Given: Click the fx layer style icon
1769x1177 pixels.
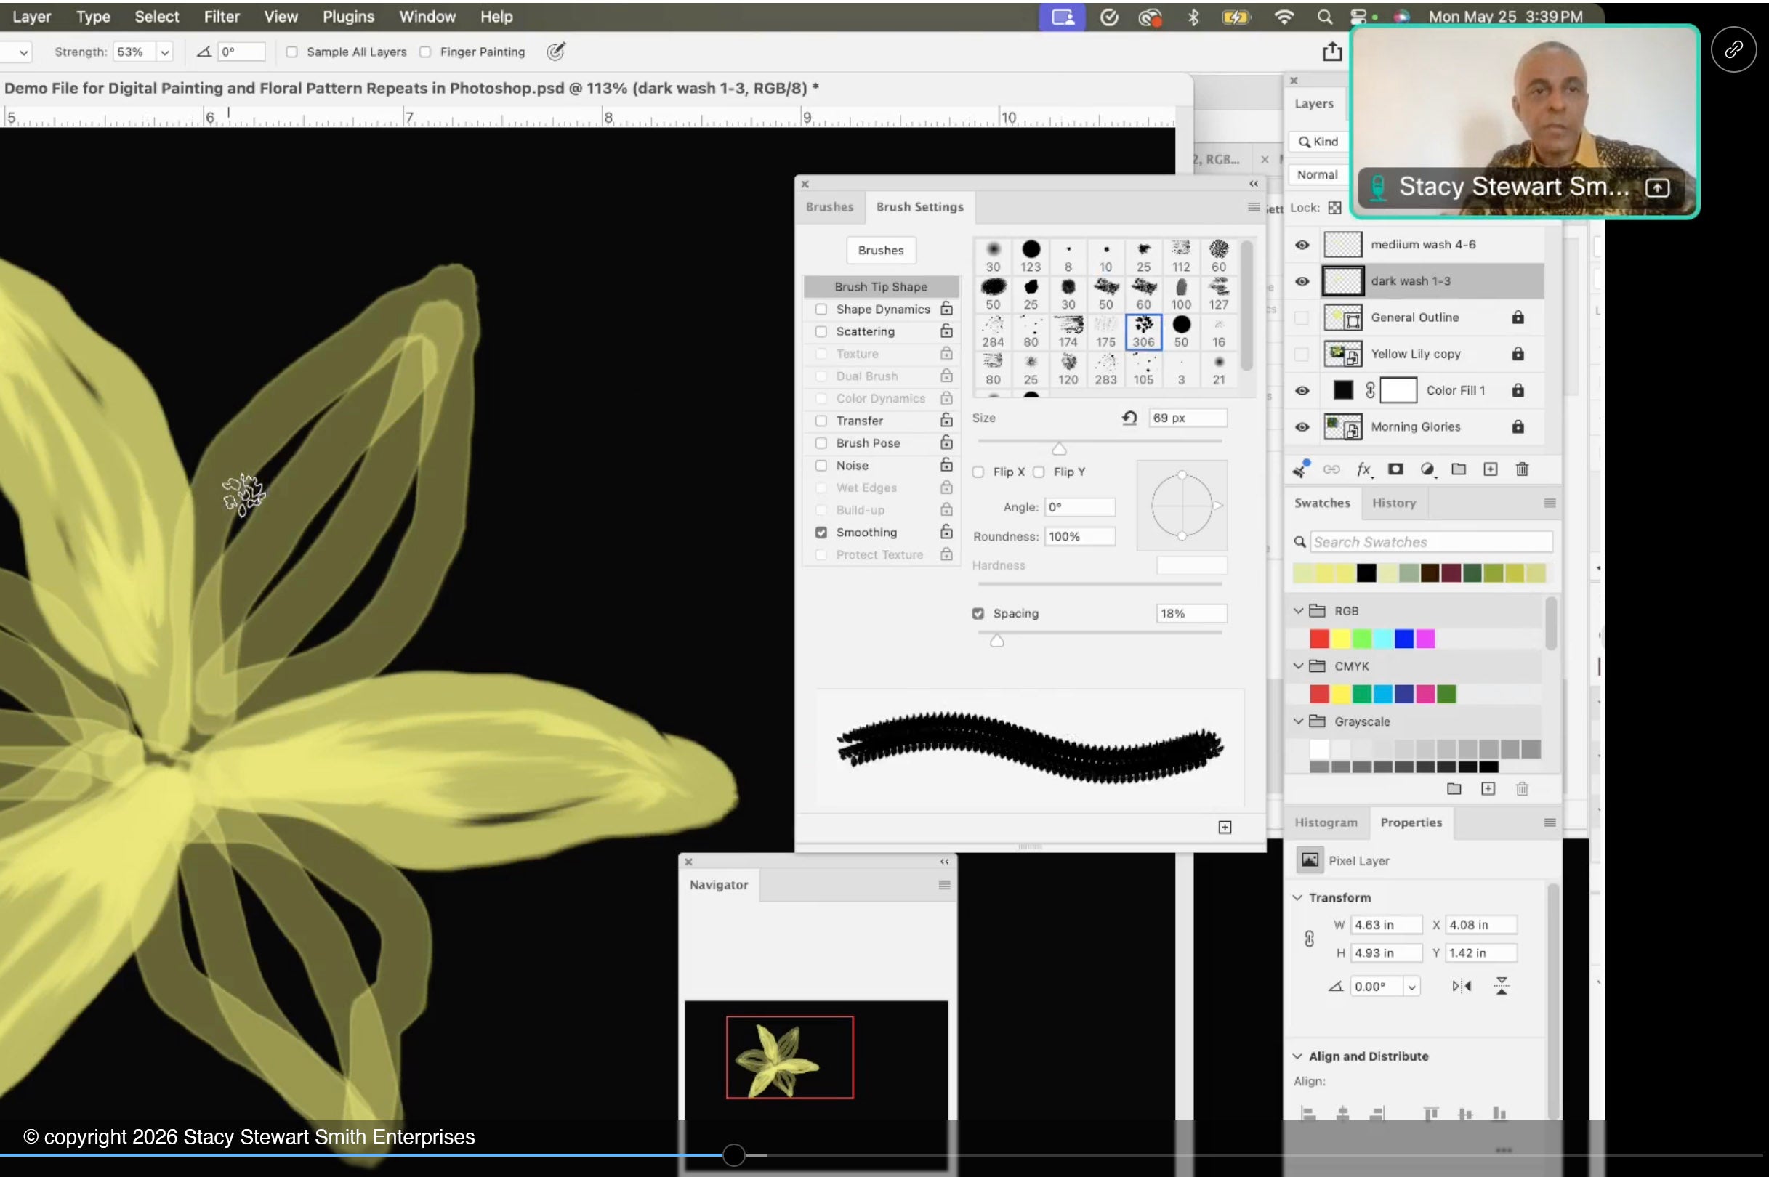Looking at the screenshot, I should click(1363, 469).
